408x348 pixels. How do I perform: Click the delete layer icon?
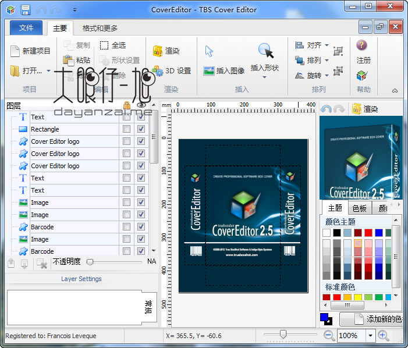click(x=42, y=264)
